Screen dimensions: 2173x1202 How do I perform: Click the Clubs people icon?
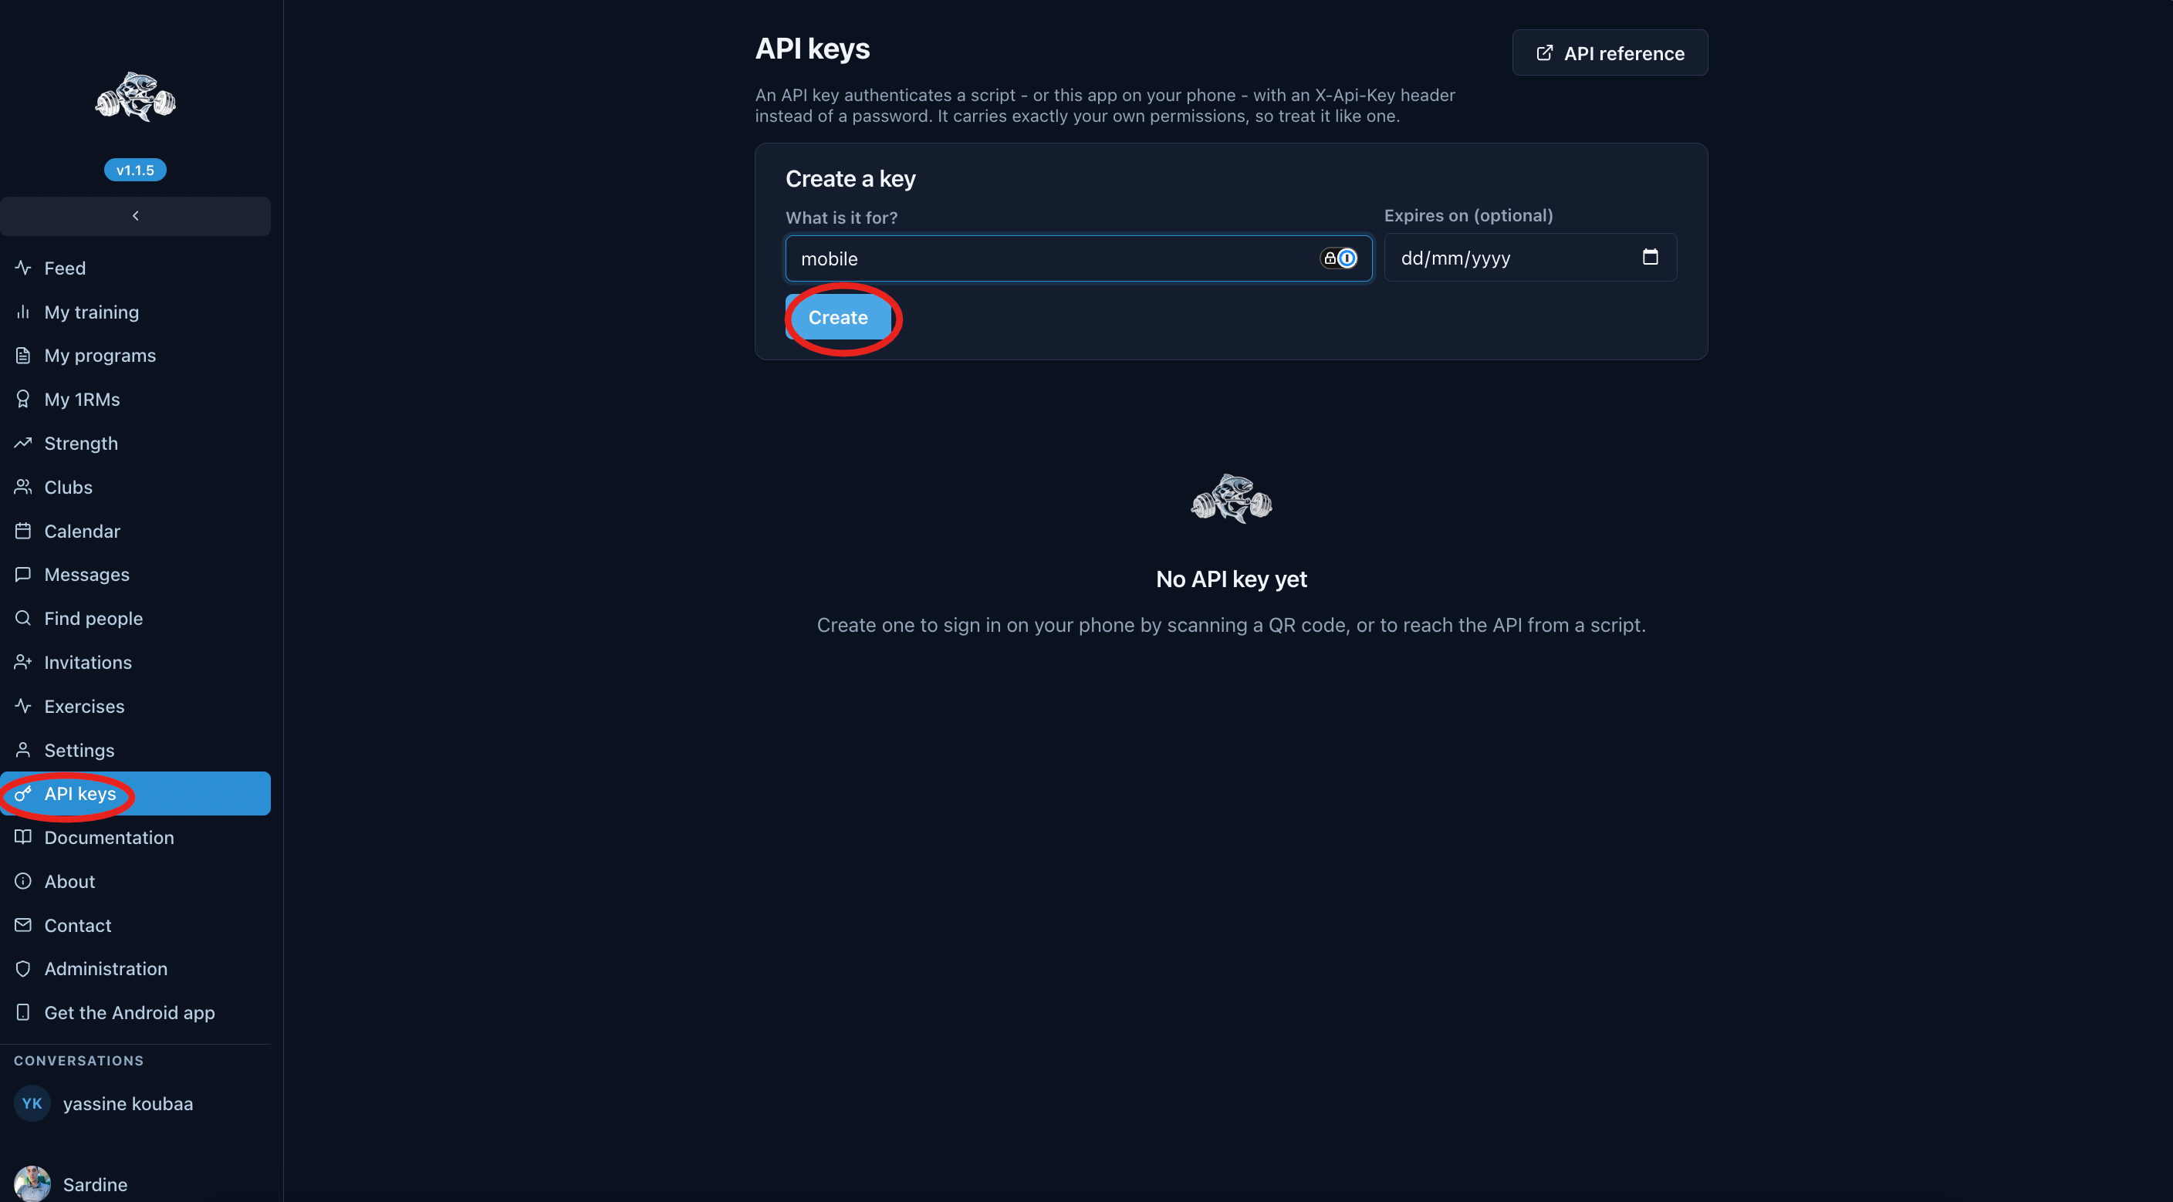[23, 487]
